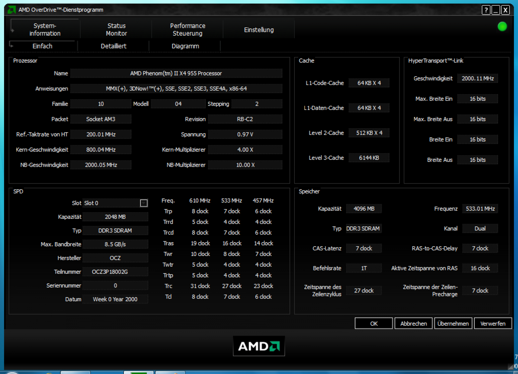Click the Anweisungen instructions field
Viewport: 518px width, 374px height.
(176, 89)
